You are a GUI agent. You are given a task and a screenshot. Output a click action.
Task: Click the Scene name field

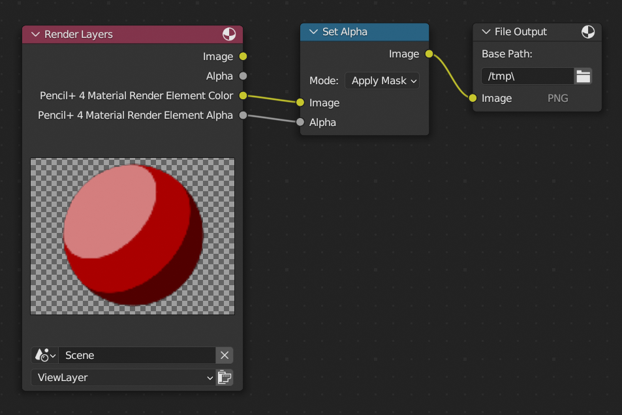(x=137, y=355)
